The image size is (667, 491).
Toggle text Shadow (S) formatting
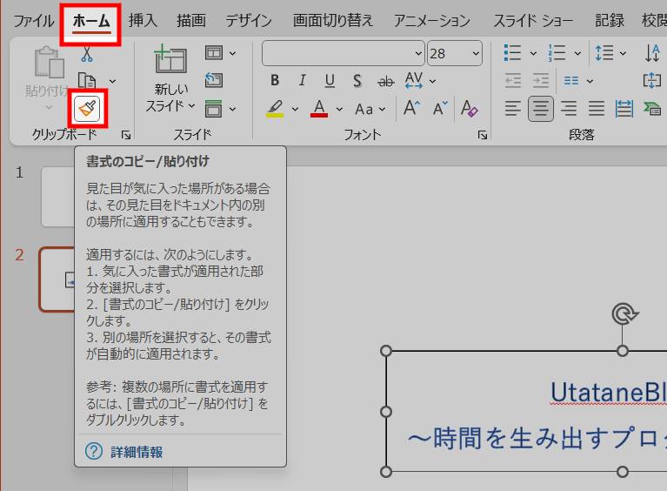coord(357,80)
